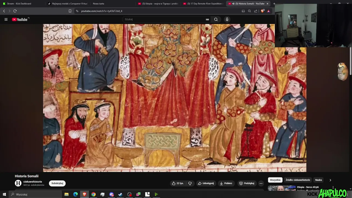
Task: Click Podziękuj thanks button
Action: point(247,183)
